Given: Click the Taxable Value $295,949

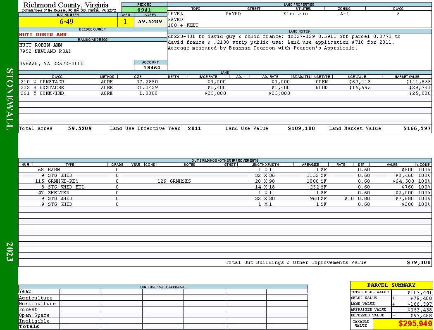Looking at the screenshot, I should [415, 324].
